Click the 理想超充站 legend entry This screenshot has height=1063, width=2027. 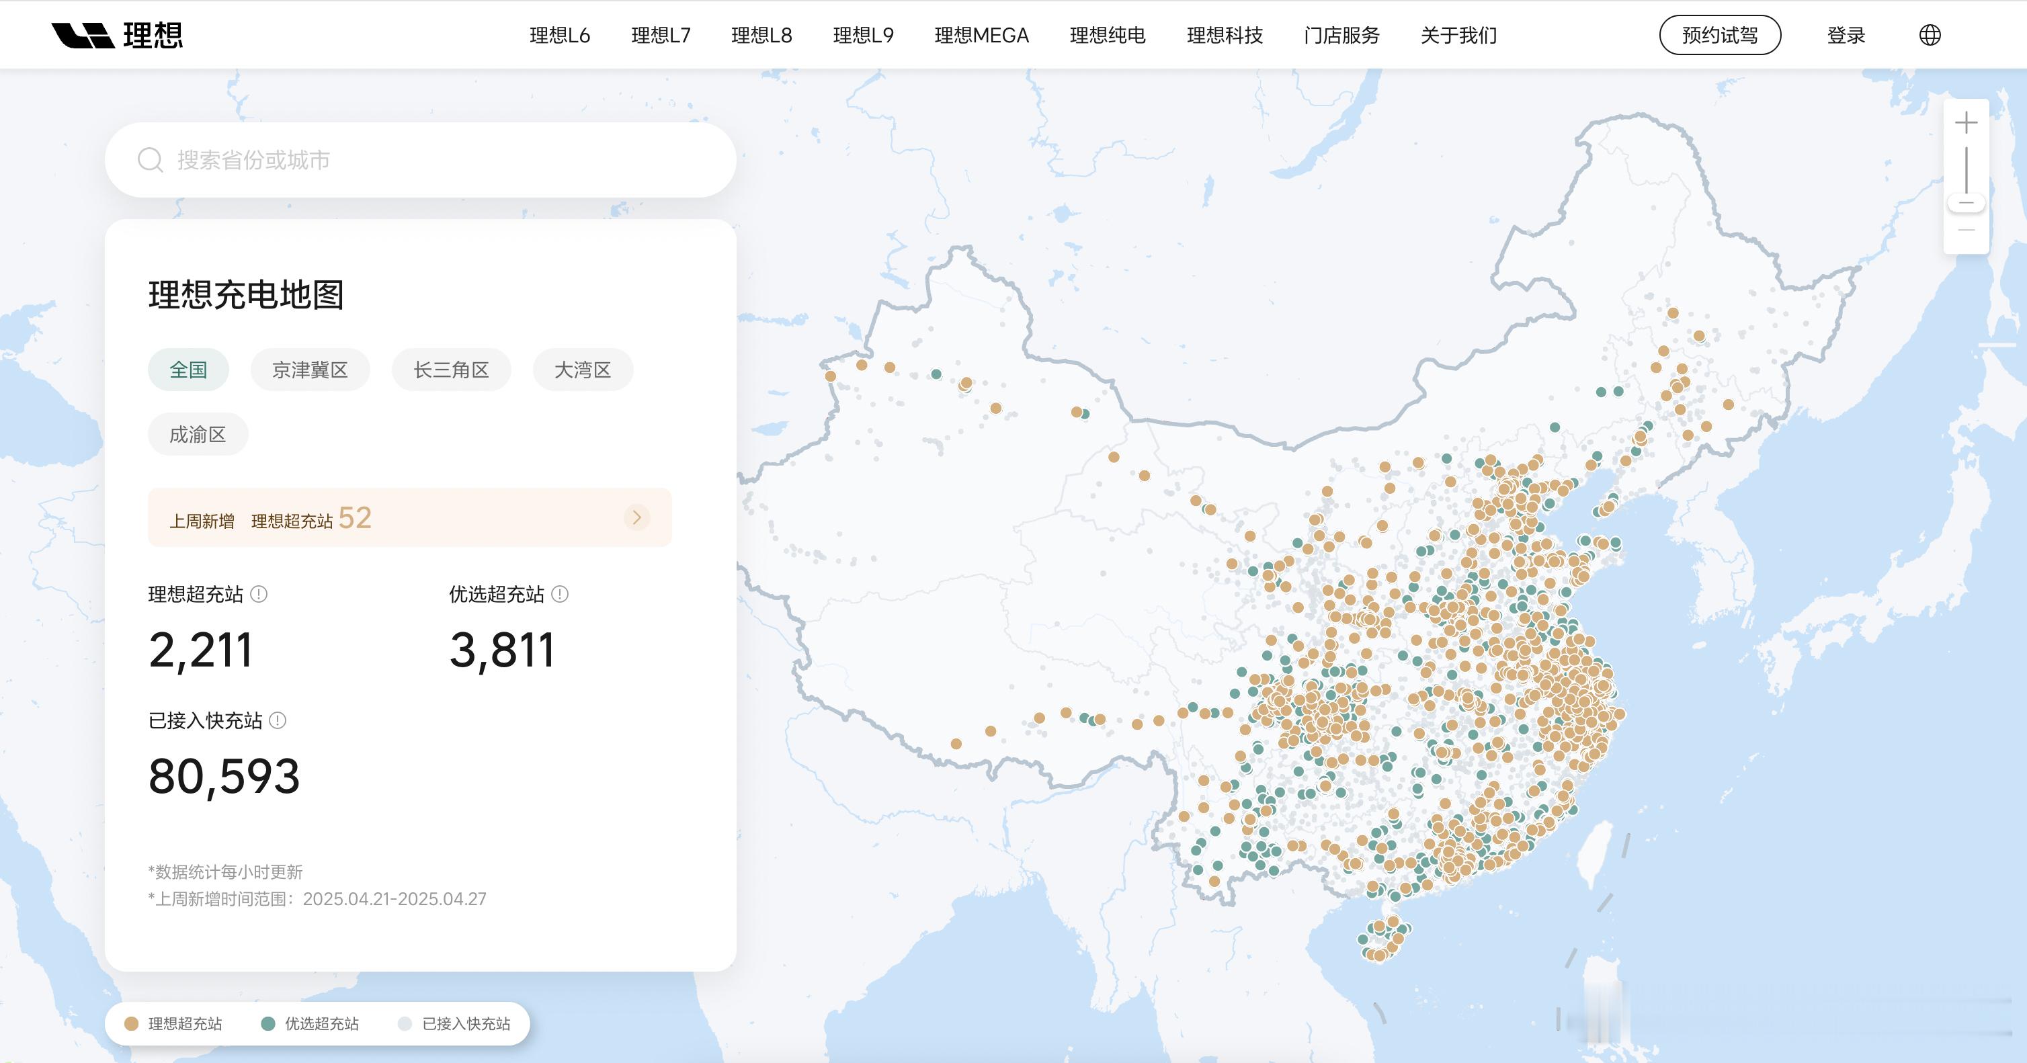pos(173,1023)
